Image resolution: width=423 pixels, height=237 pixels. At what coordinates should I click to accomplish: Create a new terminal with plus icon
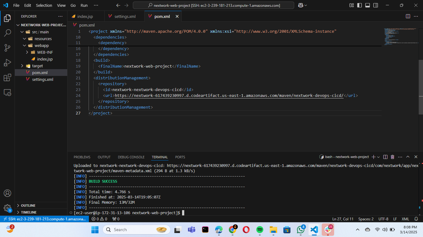click(373, 157)
